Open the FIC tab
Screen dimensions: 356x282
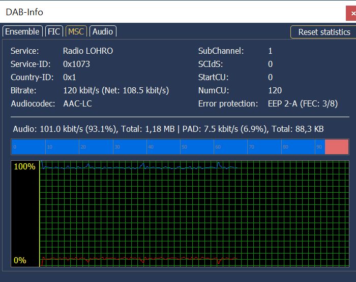[54, 31]
